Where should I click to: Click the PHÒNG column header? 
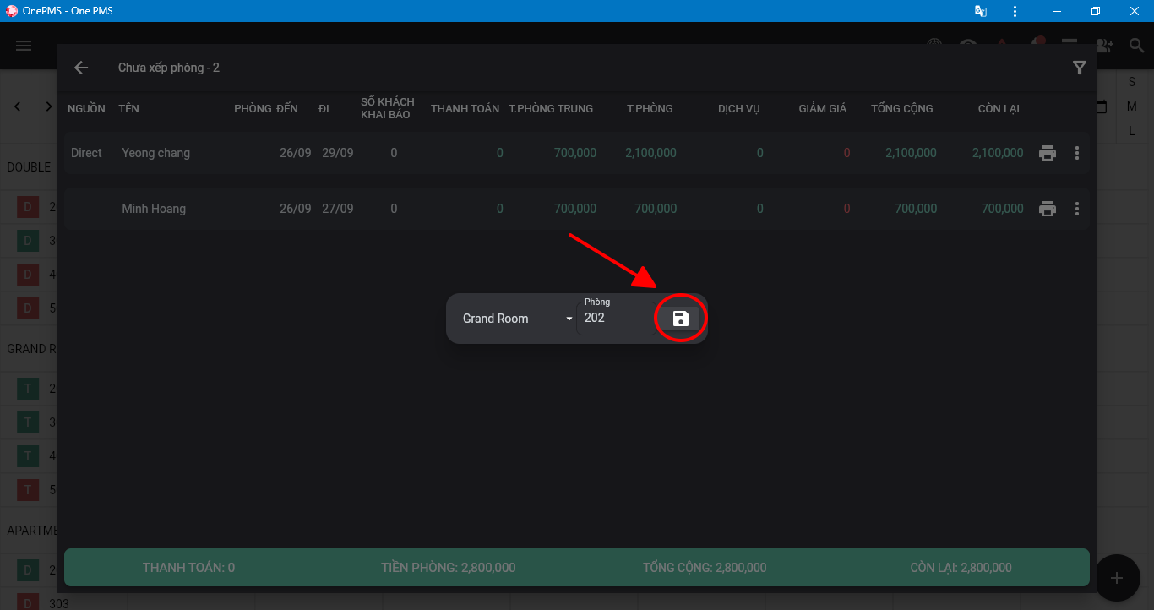pyautogui.click(x=253, y=108)
